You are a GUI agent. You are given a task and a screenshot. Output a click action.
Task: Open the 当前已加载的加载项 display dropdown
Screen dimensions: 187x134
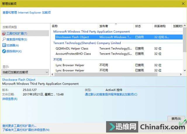point(25,72)
